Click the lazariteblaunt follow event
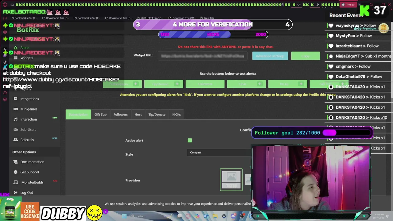Viewport: 393px width, 221px height. coord(353,46)
